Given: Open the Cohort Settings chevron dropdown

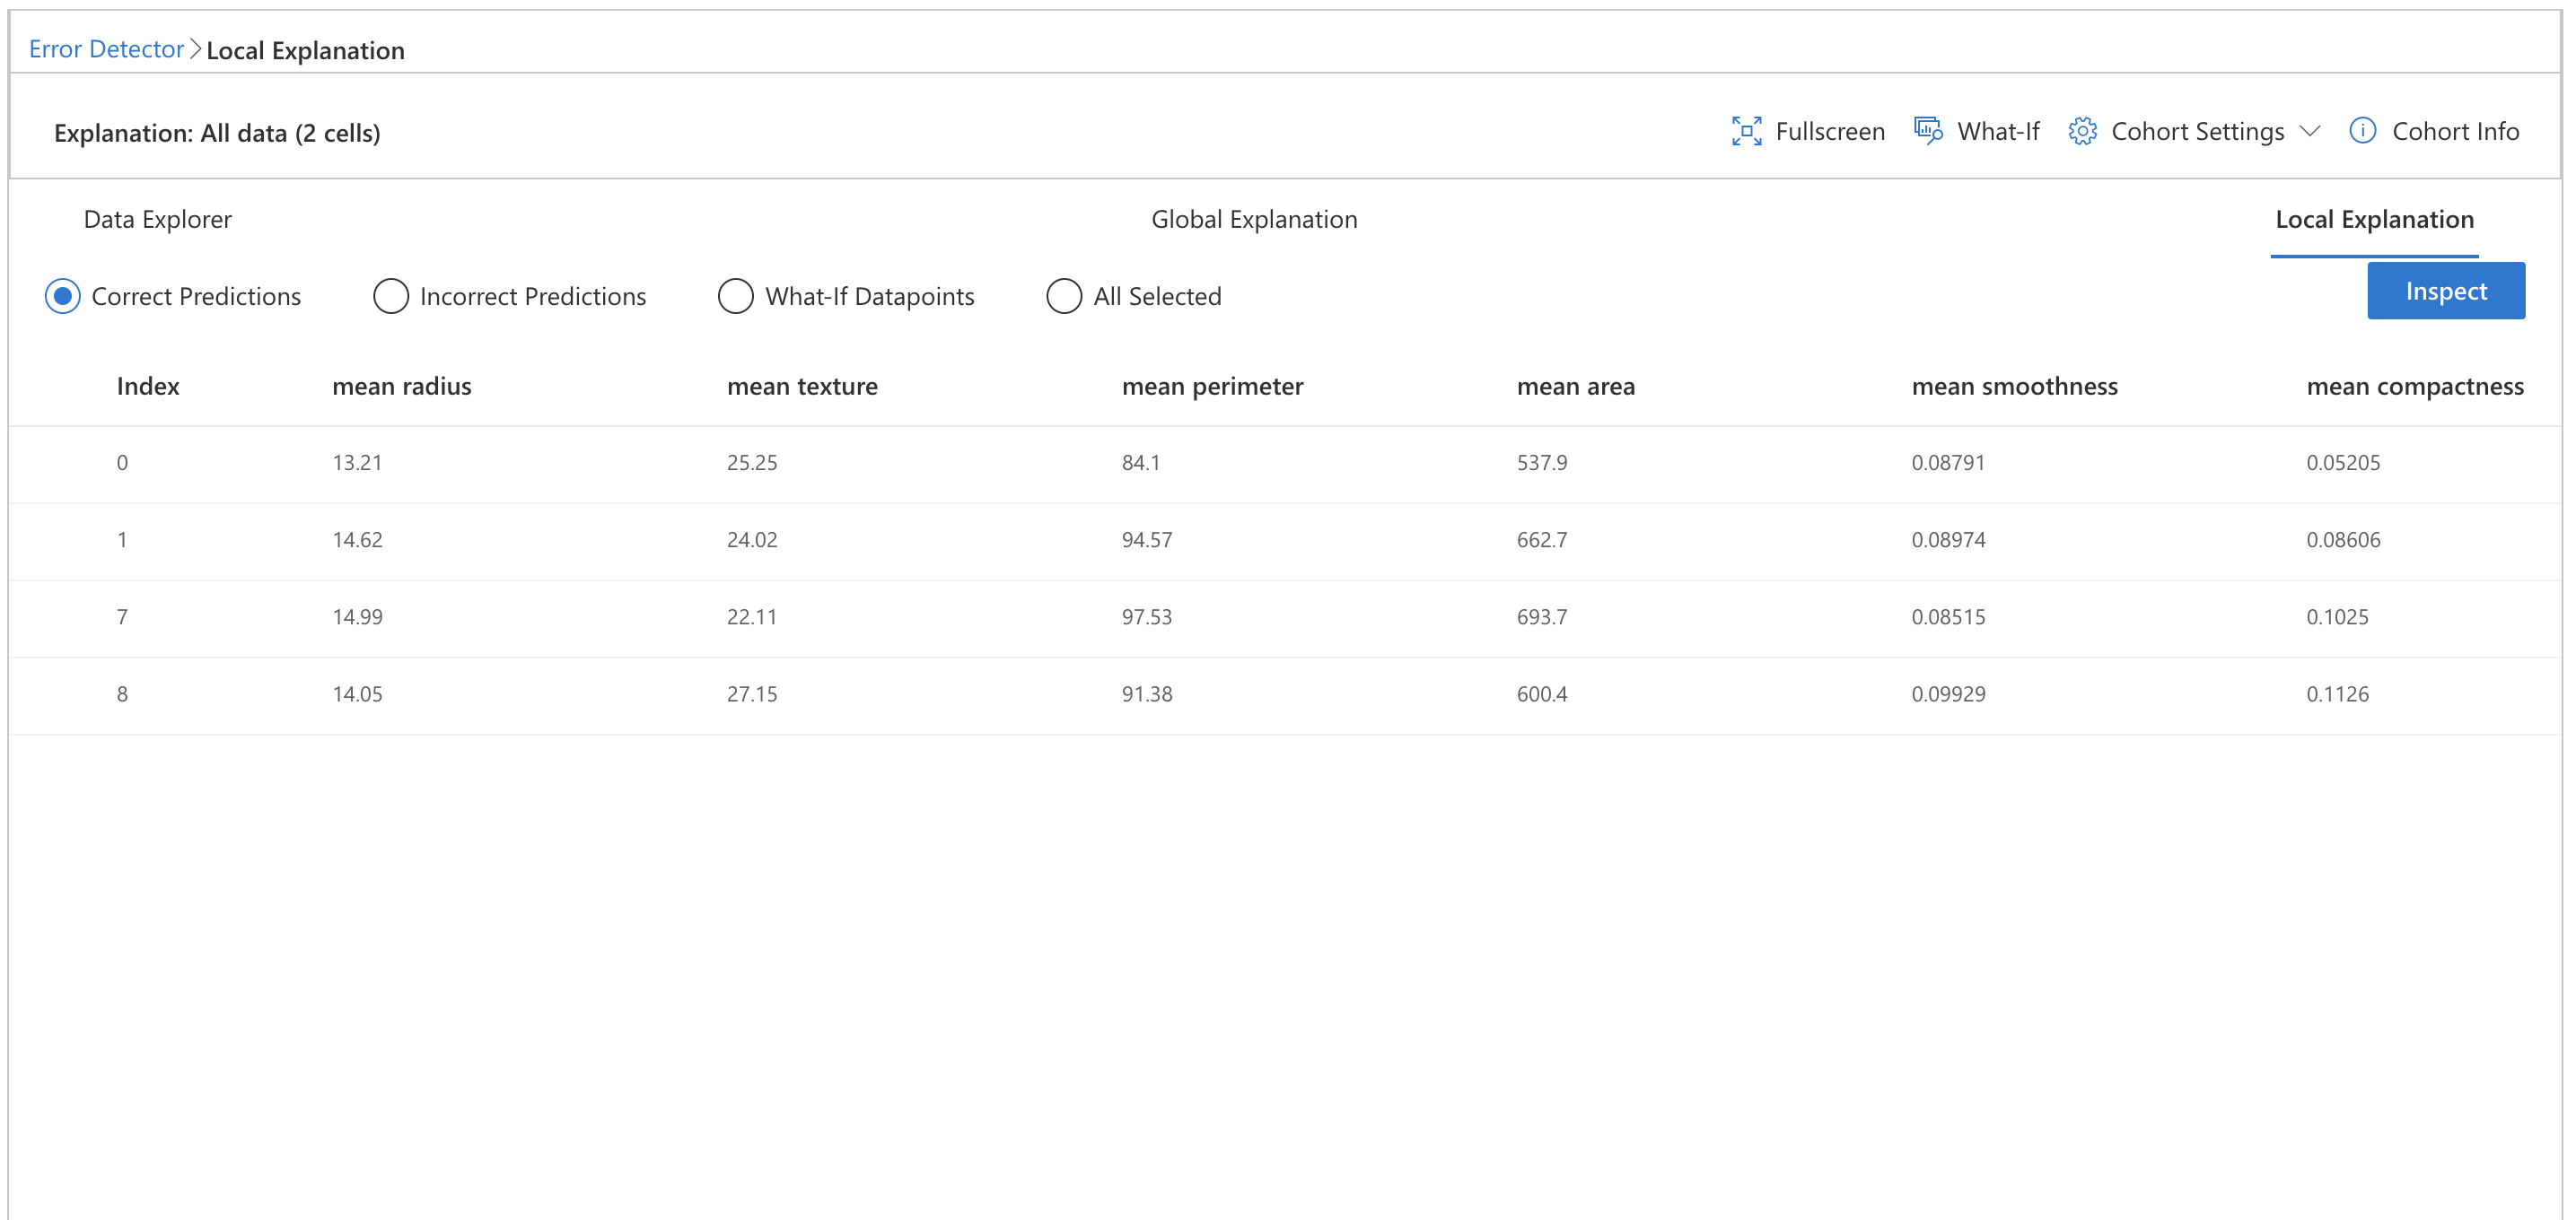Looking at the screenshot, I should pos(2311,131).
